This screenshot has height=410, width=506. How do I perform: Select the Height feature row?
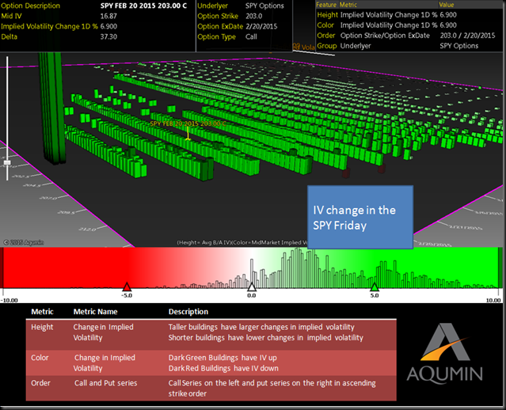point(409,15)
